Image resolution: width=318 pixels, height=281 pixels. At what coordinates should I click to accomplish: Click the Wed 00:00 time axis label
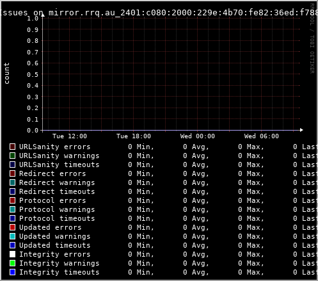pyautogui.click(x=198, y=136)
